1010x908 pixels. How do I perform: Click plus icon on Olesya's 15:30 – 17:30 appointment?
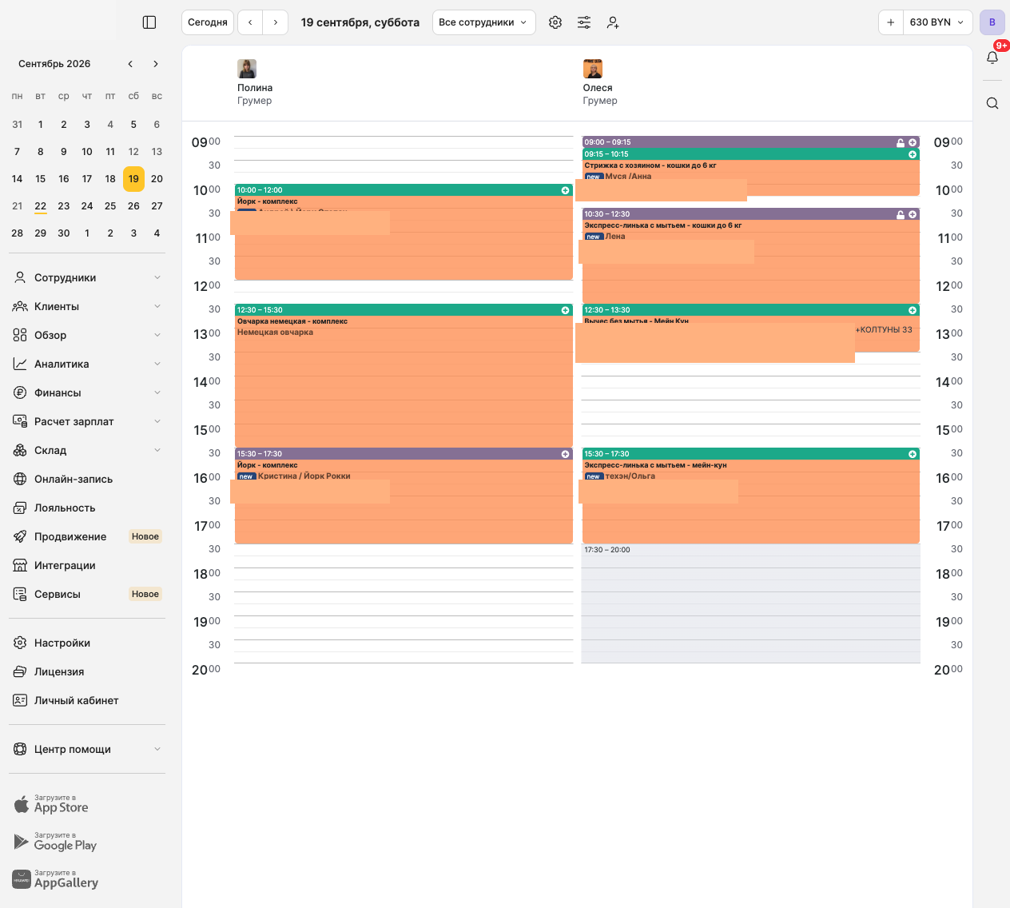[913, 454]
